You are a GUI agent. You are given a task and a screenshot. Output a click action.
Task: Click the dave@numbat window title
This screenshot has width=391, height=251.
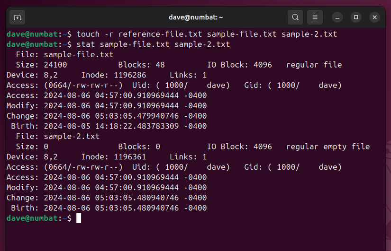pyautogui.click(x=196, y=17)
